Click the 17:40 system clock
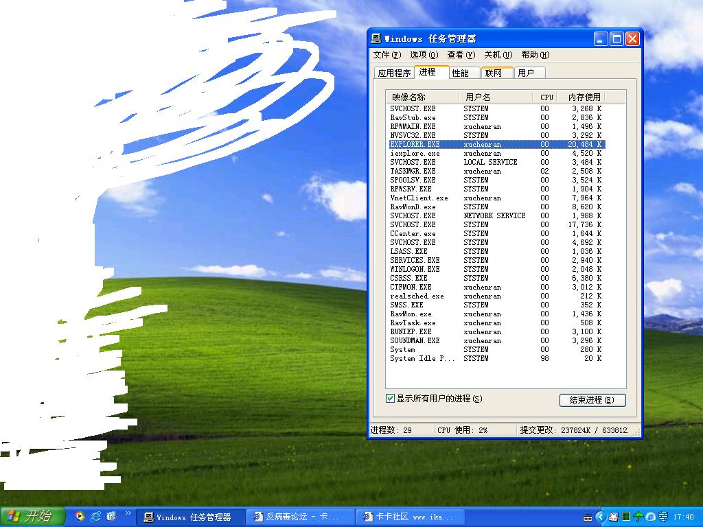Image resolution: width=703 pixels, height=527 pixels. (x=683, y=517)
